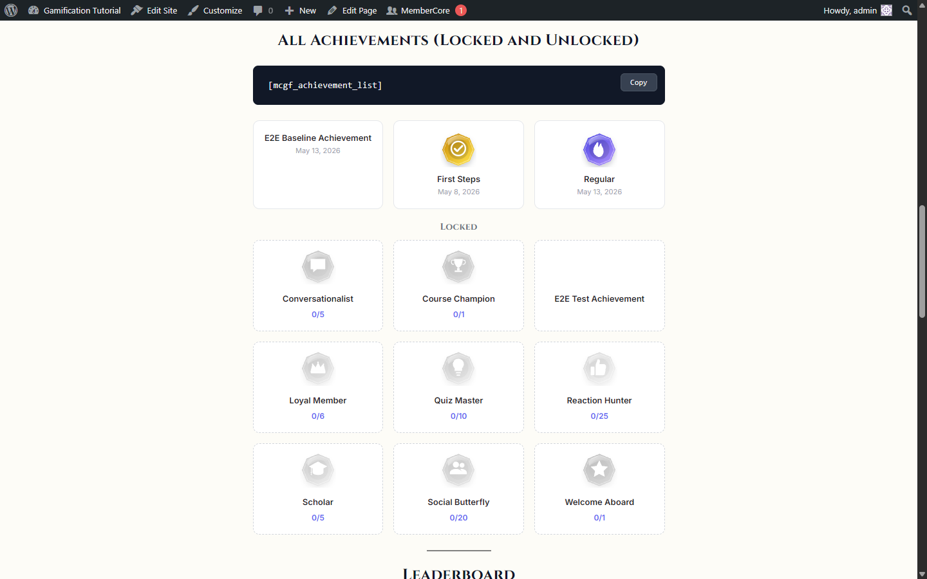This screenshot has width=927, height=579.
Task: Click the May 8, 2026 date
Action: tap(458, 192)
